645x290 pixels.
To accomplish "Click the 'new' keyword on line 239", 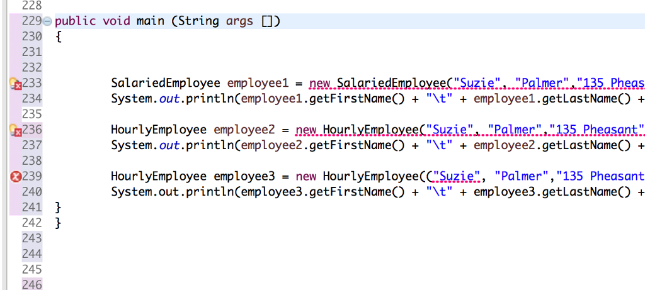I will pos(306,177).
